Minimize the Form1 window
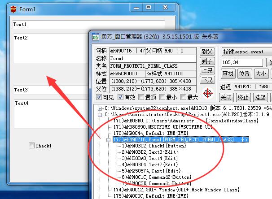272x199 pixels. [x=136, y=8]
